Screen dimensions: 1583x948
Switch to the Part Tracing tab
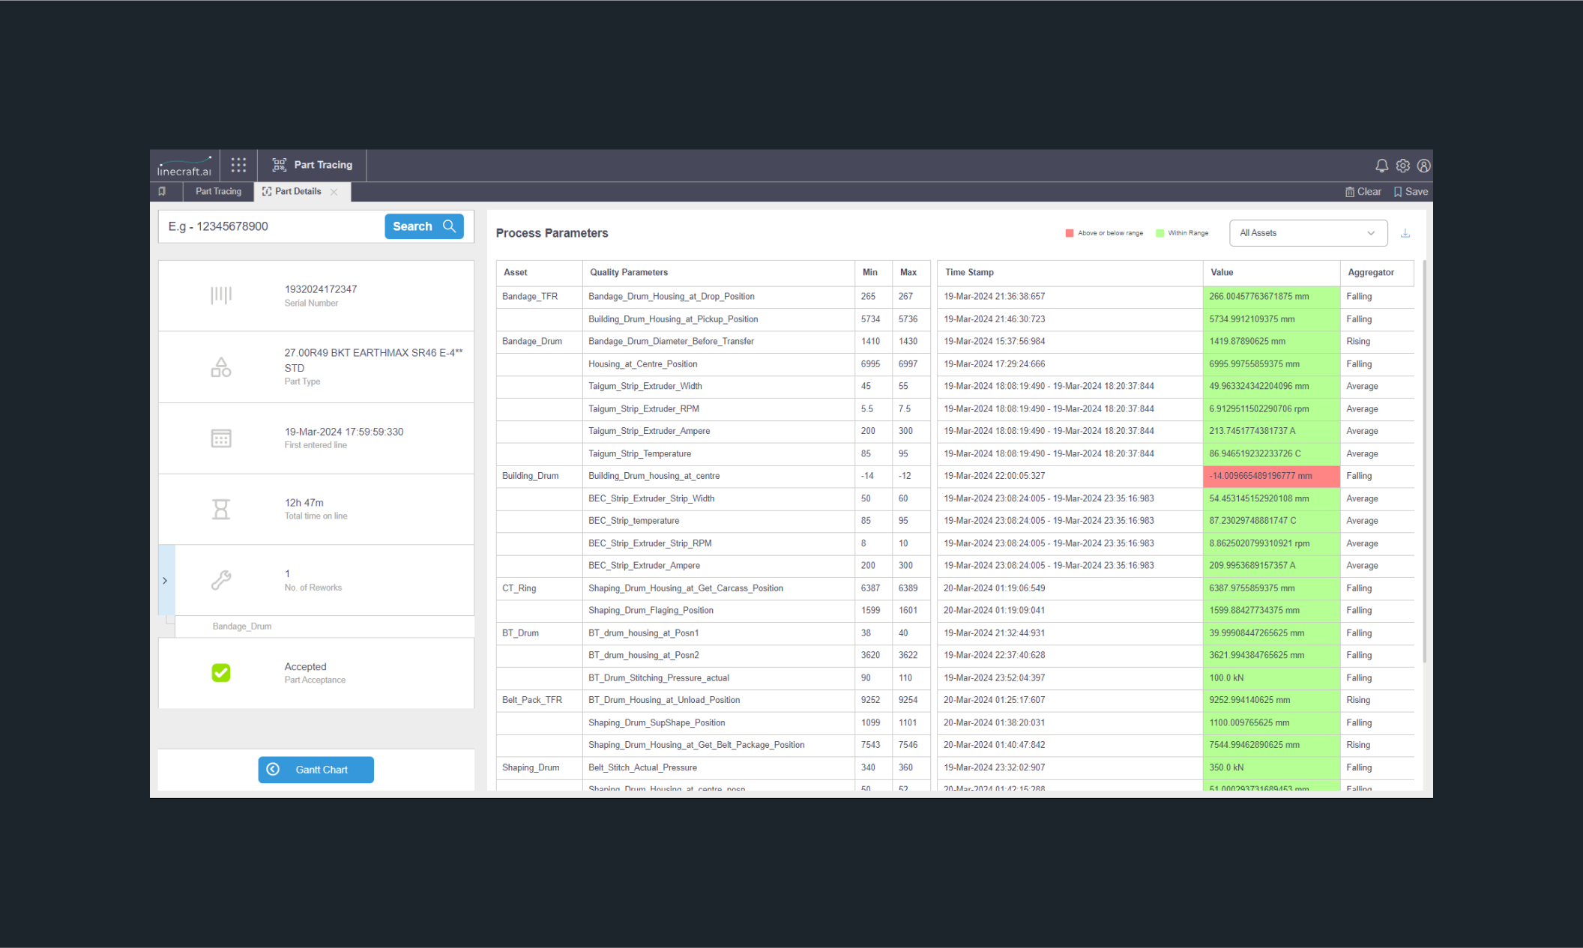click(x=218, y=192)
